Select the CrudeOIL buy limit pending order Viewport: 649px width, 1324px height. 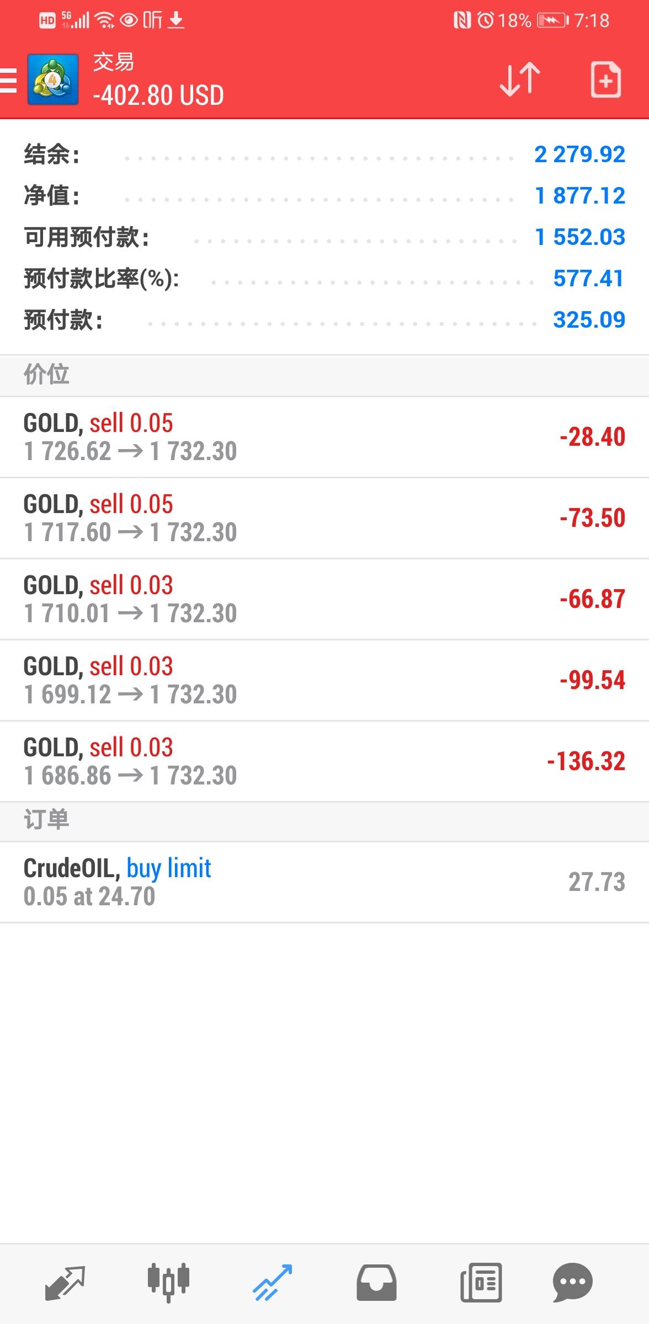324,882
